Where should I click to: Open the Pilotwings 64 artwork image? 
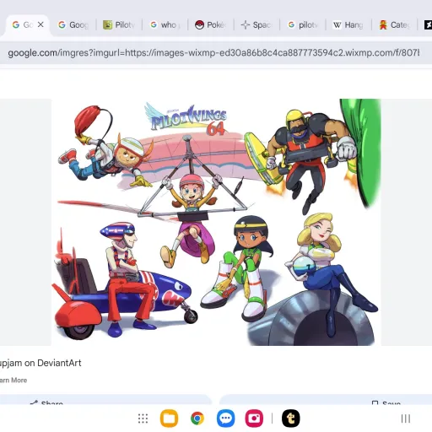[216, 222]
